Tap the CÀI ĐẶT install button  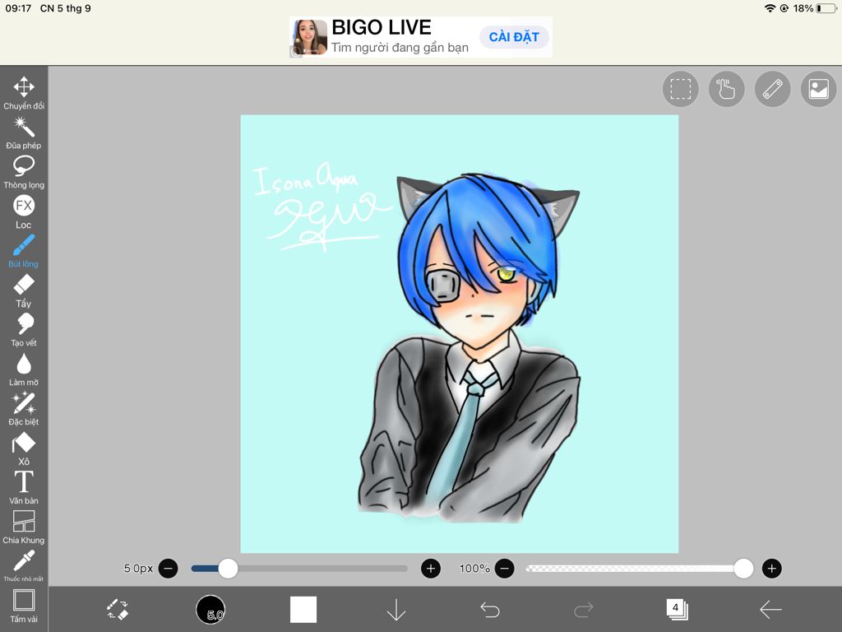coord(514,36)
